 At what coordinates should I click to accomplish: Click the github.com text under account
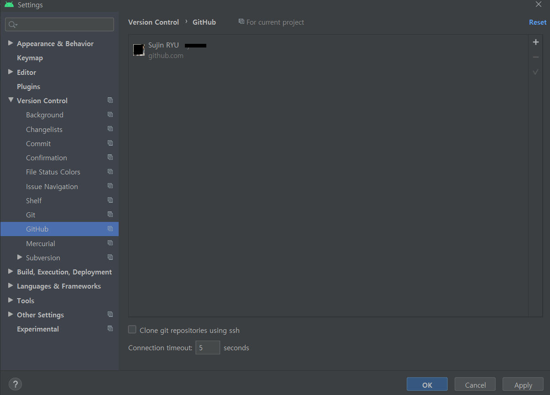(166, 56)
